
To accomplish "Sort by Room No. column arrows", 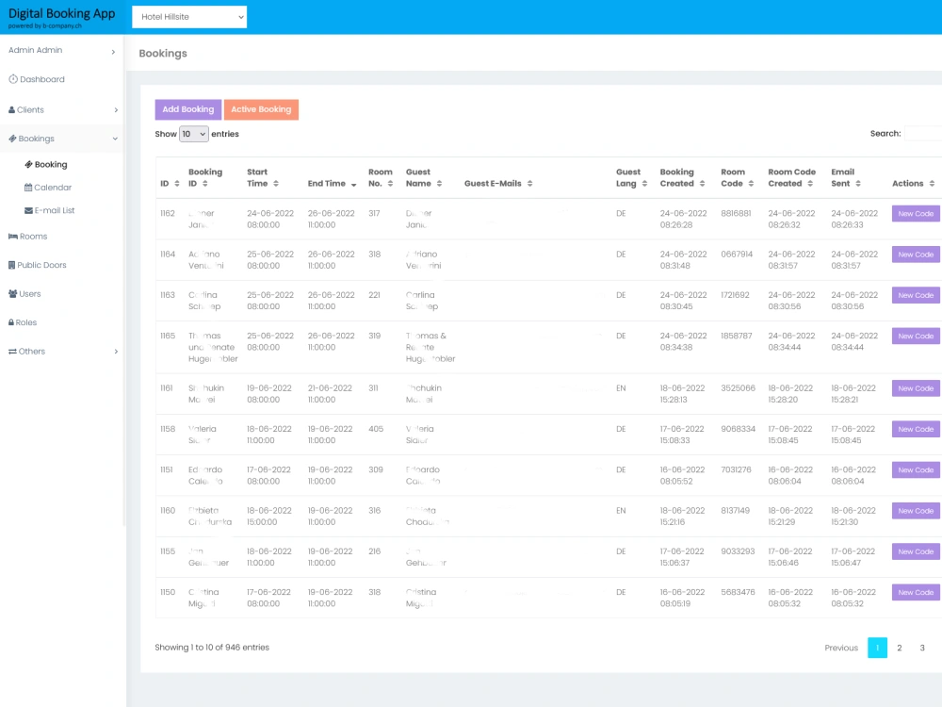I will tap(390, 184).
